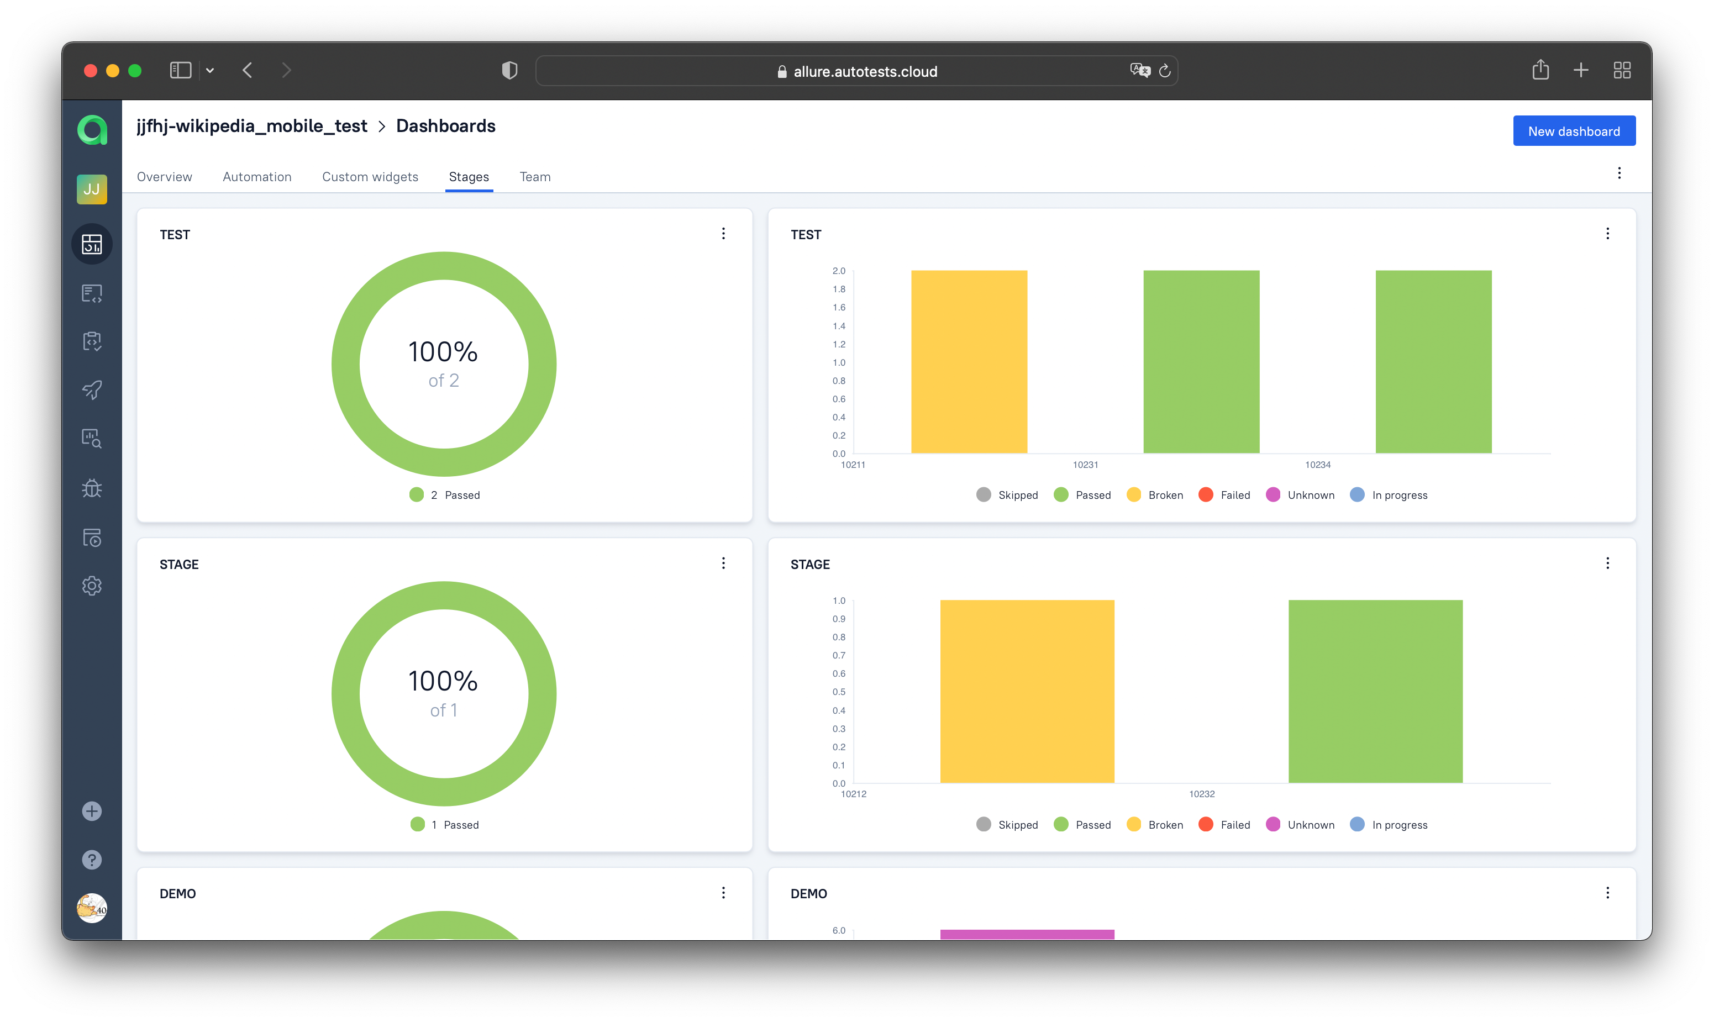Click the plus icon in sidebar
This screenshot has width=1714, height=1022.
(x=92, y=810)
